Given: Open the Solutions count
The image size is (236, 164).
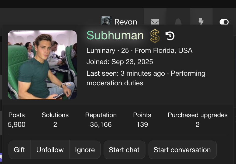Looking at the screenshot, I should point(55,124).
